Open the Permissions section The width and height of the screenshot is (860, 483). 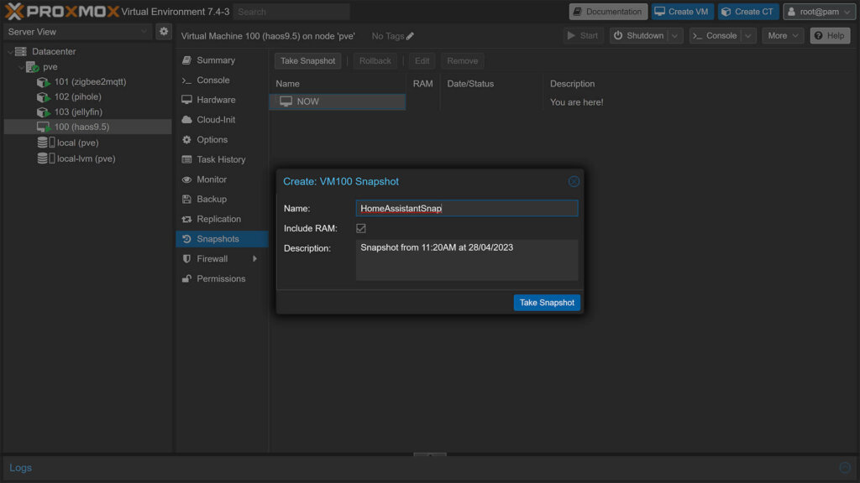220,278
